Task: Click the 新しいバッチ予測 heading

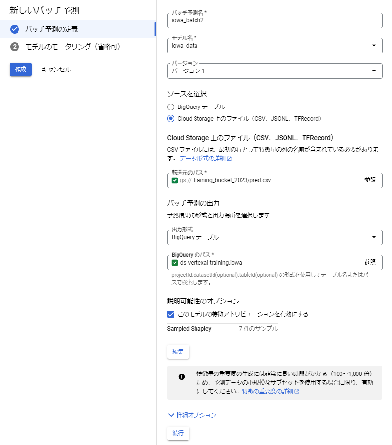Action: (x=44, y=10)
